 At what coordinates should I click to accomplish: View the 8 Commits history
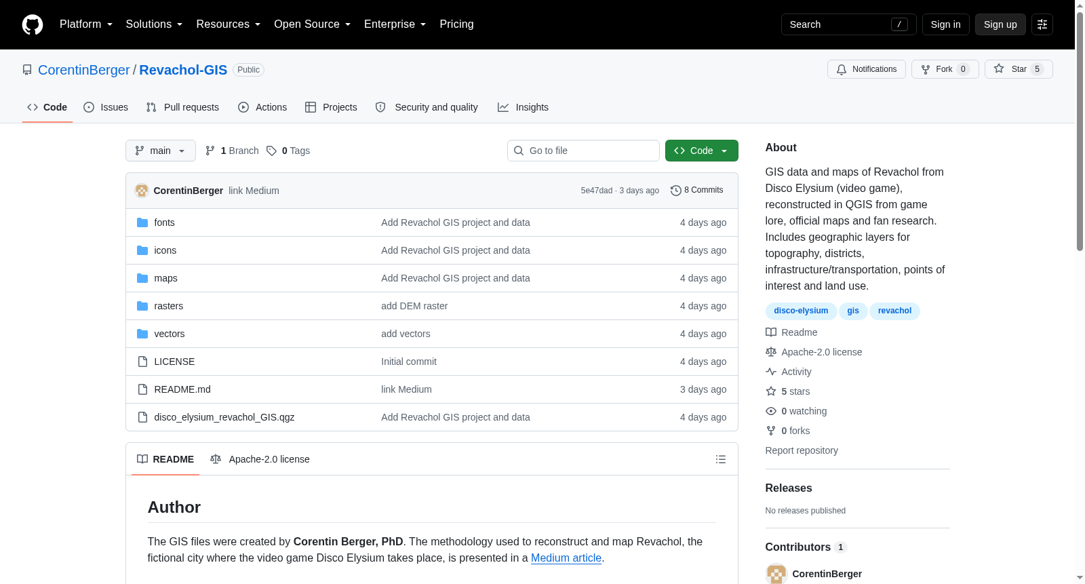coord(697,191)
